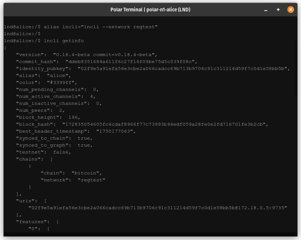Viewport: 301px width, 240px height.
Task: Click the uris node address line
Action: pyautogui.click(x=158, y=208)
